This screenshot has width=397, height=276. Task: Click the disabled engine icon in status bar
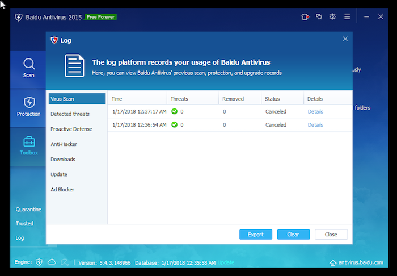tap(65, 262)
